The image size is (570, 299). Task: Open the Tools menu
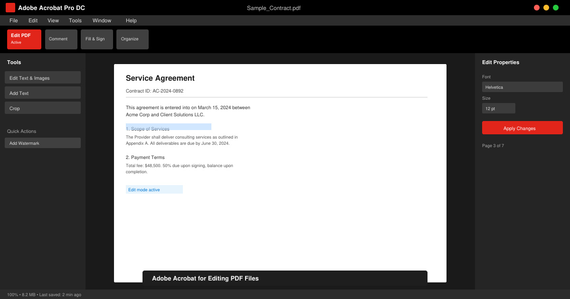[x=75, y=20]
